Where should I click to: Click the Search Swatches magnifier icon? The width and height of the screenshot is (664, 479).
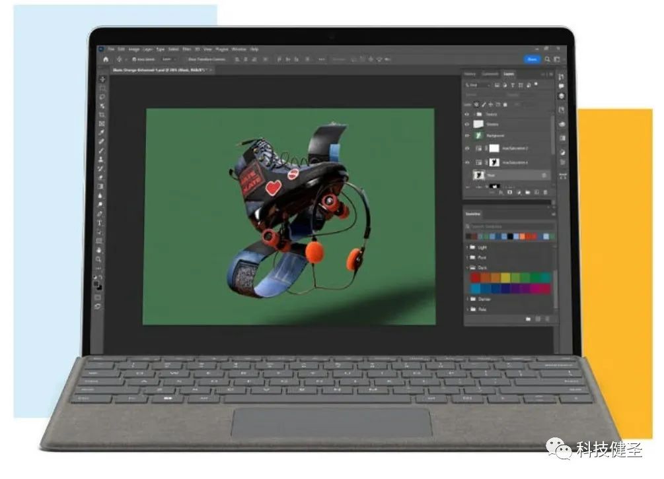[x=467, y=226]
